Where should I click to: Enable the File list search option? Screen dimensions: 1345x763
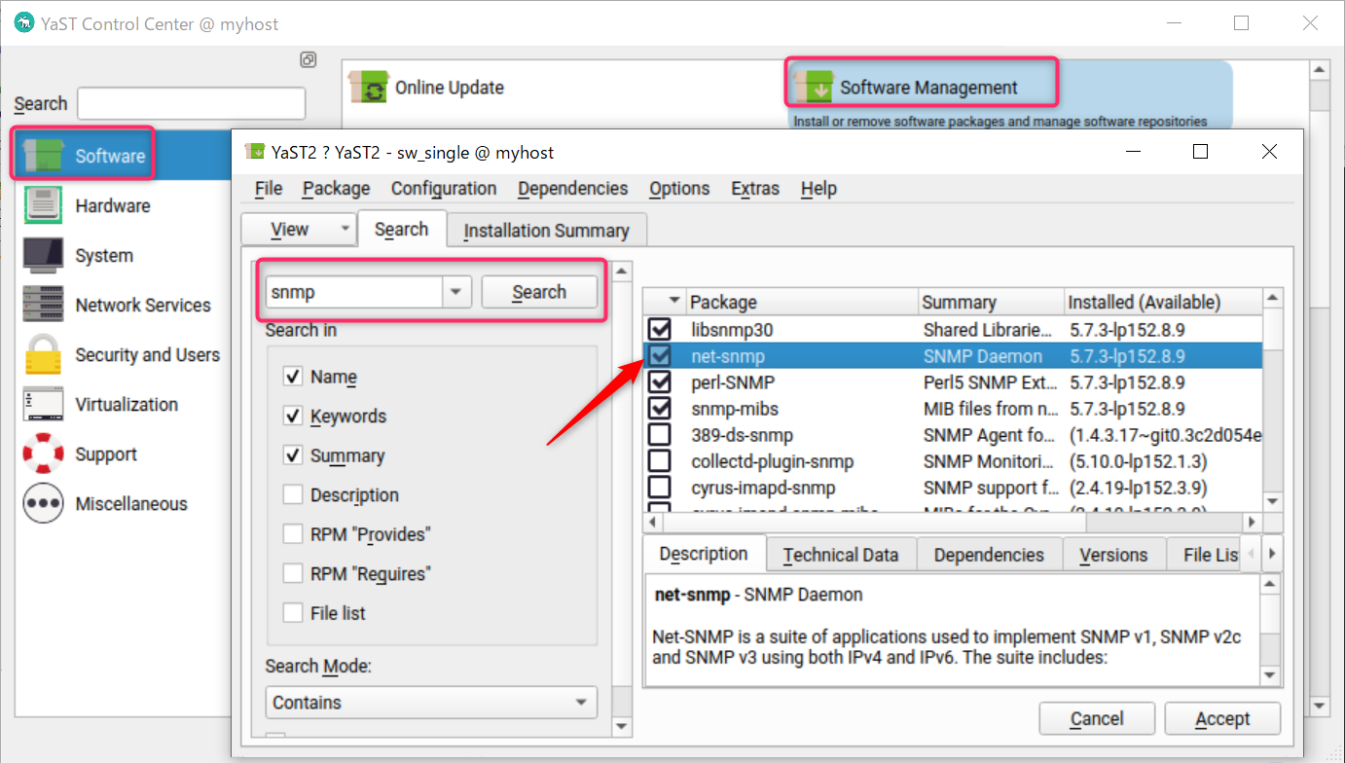click(293, 613)
